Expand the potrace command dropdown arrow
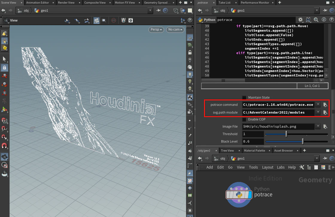 [x=318, y=104]
